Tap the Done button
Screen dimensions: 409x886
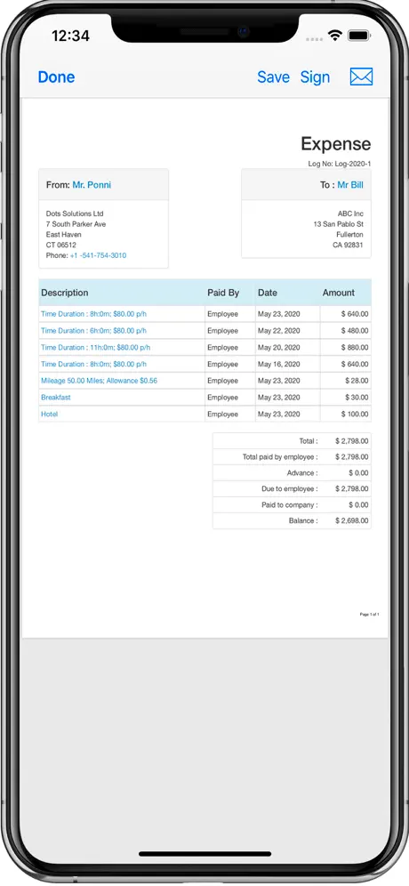(57, 77)
